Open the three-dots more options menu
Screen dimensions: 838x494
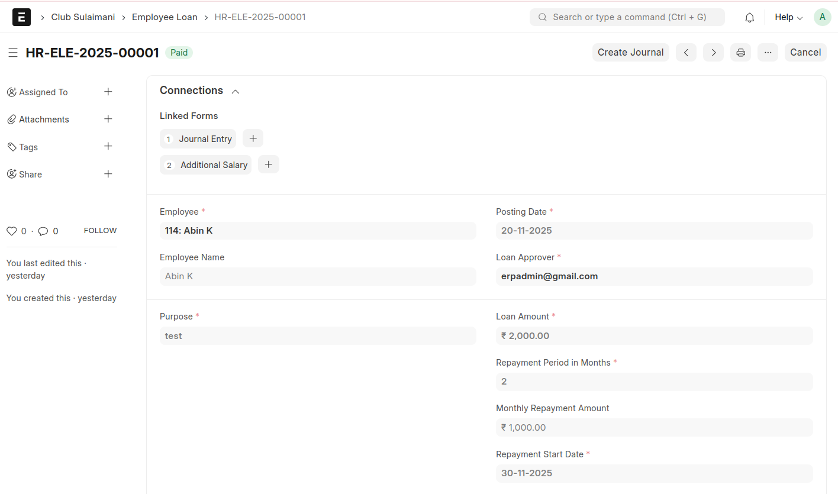point(768,53)
